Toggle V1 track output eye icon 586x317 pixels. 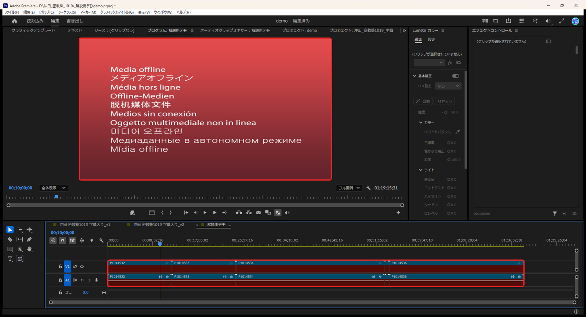point(82,267)
